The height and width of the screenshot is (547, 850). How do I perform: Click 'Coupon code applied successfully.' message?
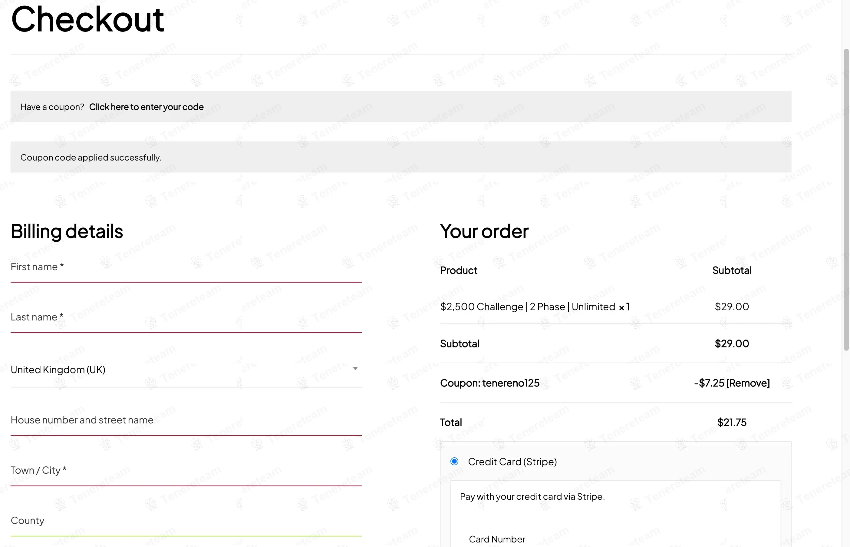tap(91, 157)
